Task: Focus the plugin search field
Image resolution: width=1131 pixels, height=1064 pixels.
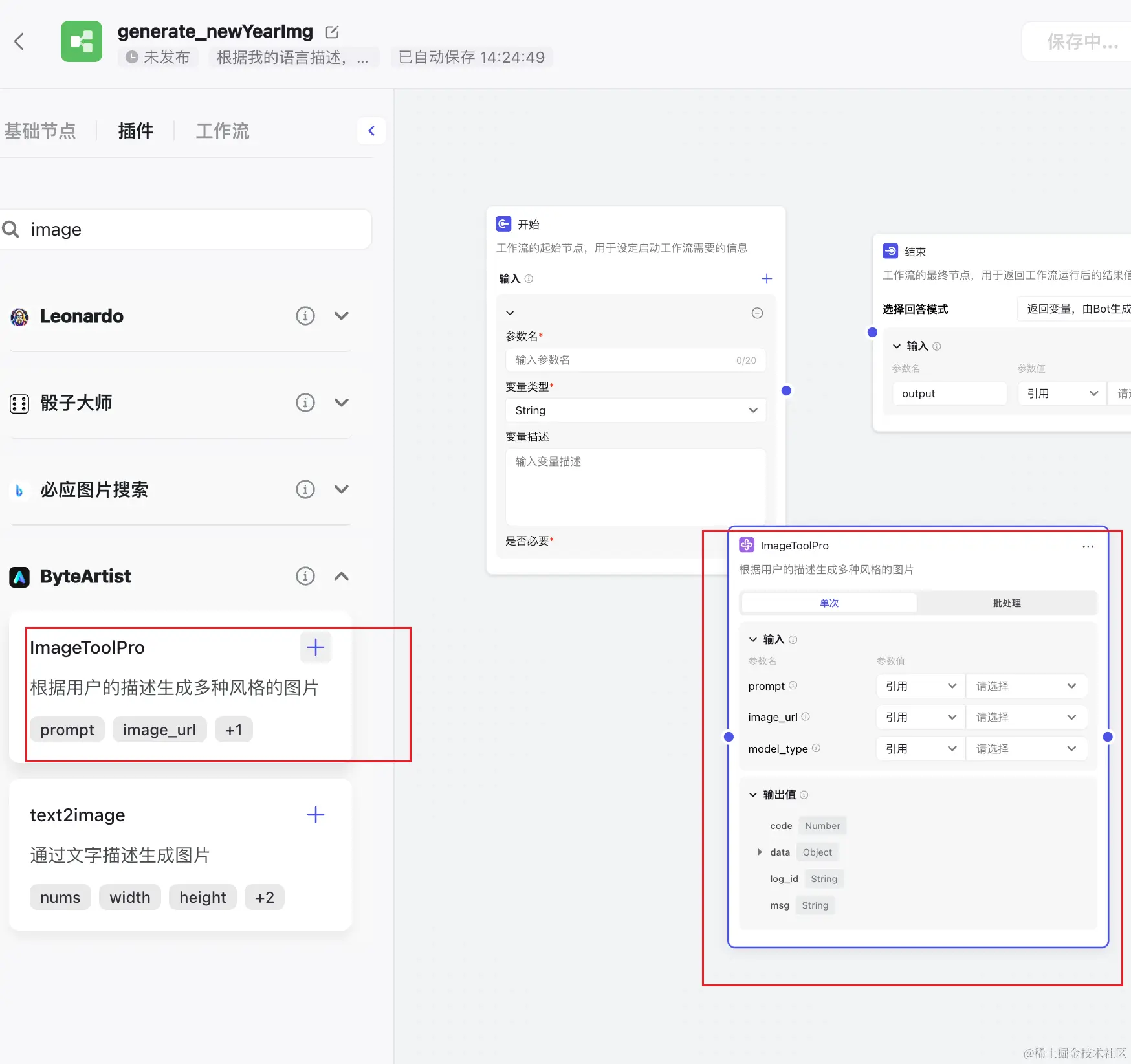Action: tap(186, 229)
